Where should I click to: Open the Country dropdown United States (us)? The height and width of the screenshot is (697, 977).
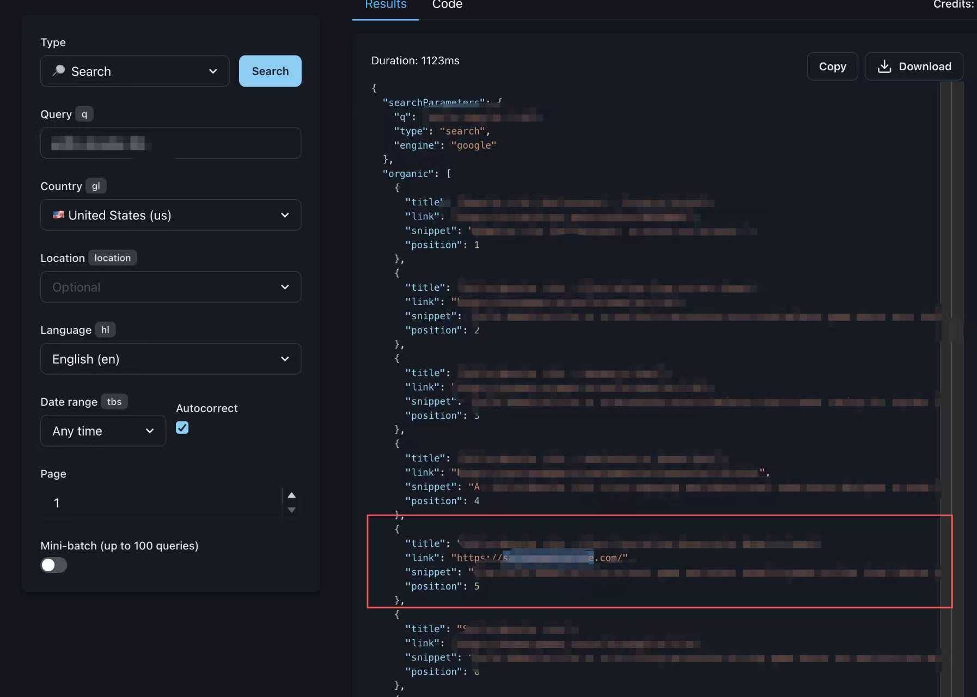click(x=170, y=215)
